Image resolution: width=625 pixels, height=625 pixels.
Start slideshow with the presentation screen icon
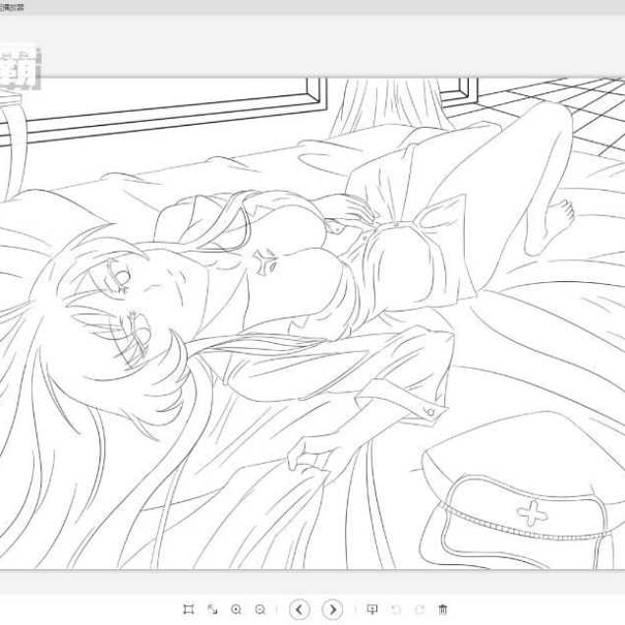[x=371, y=609]
